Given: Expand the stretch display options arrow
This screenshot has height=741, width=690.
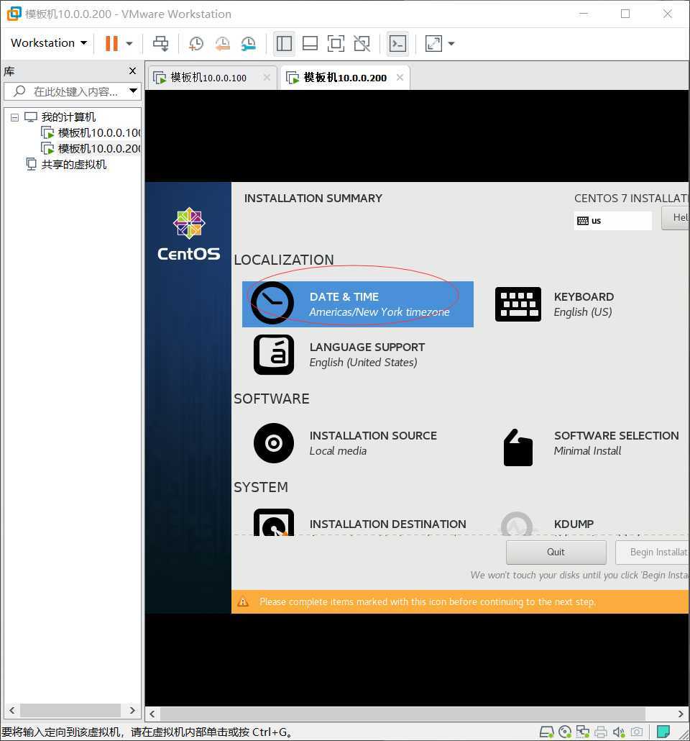Looking at the screenshot, I should (451, 44).
